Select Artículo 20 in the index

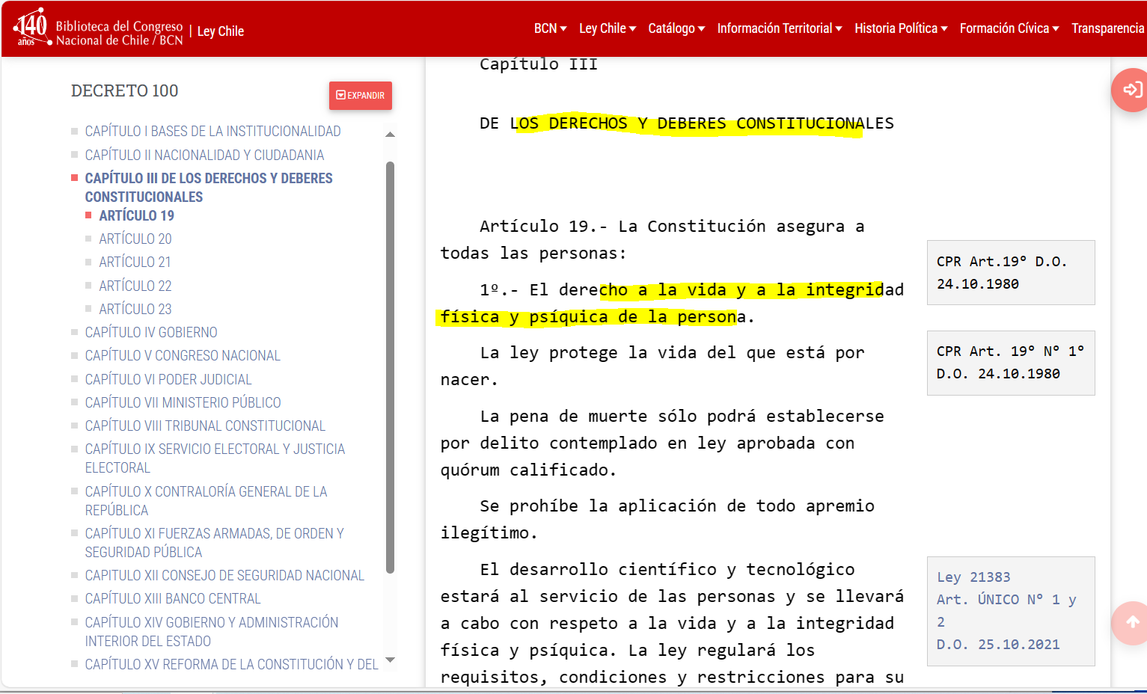tap(135, 239)
